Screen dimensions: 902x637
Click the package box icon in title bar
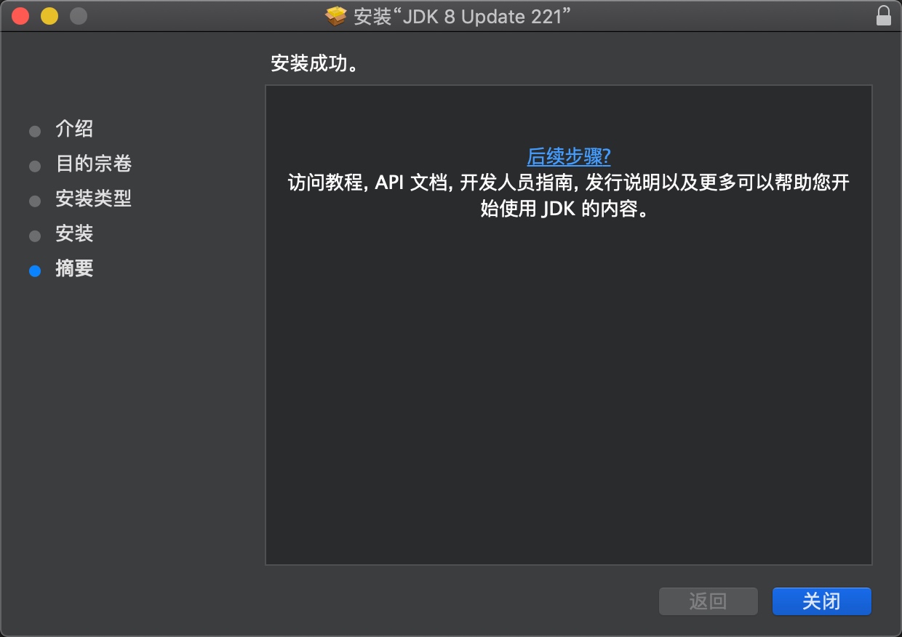coord(336,16)
